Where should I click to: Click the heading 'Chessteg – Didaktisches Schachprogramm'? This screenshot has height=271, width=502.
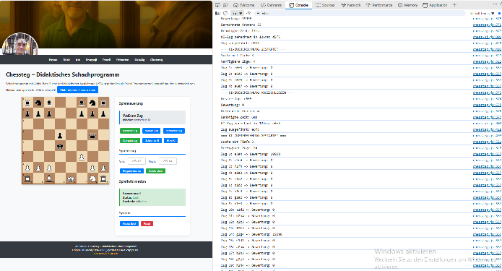[x=62, y=74]
